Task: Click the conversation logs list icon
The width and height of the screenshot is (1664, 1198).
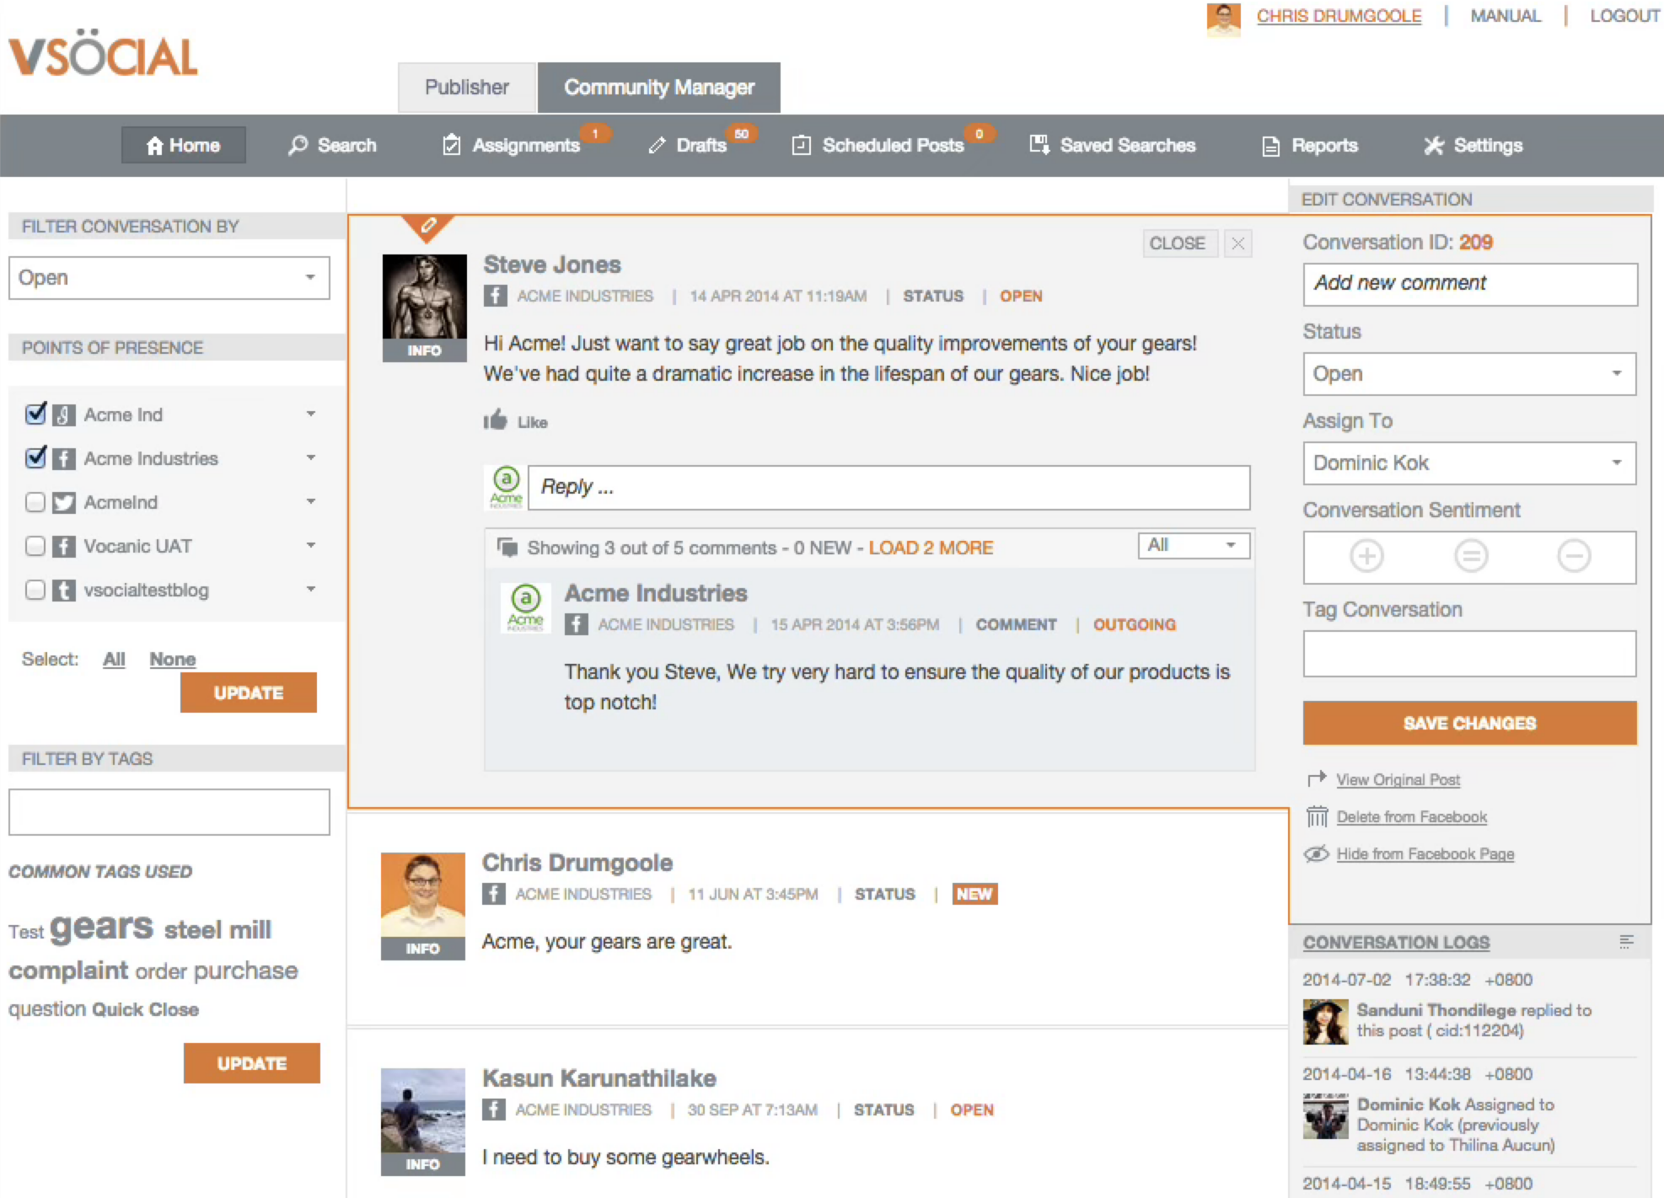Action: pyautogui.click(x=1626, y=941)
